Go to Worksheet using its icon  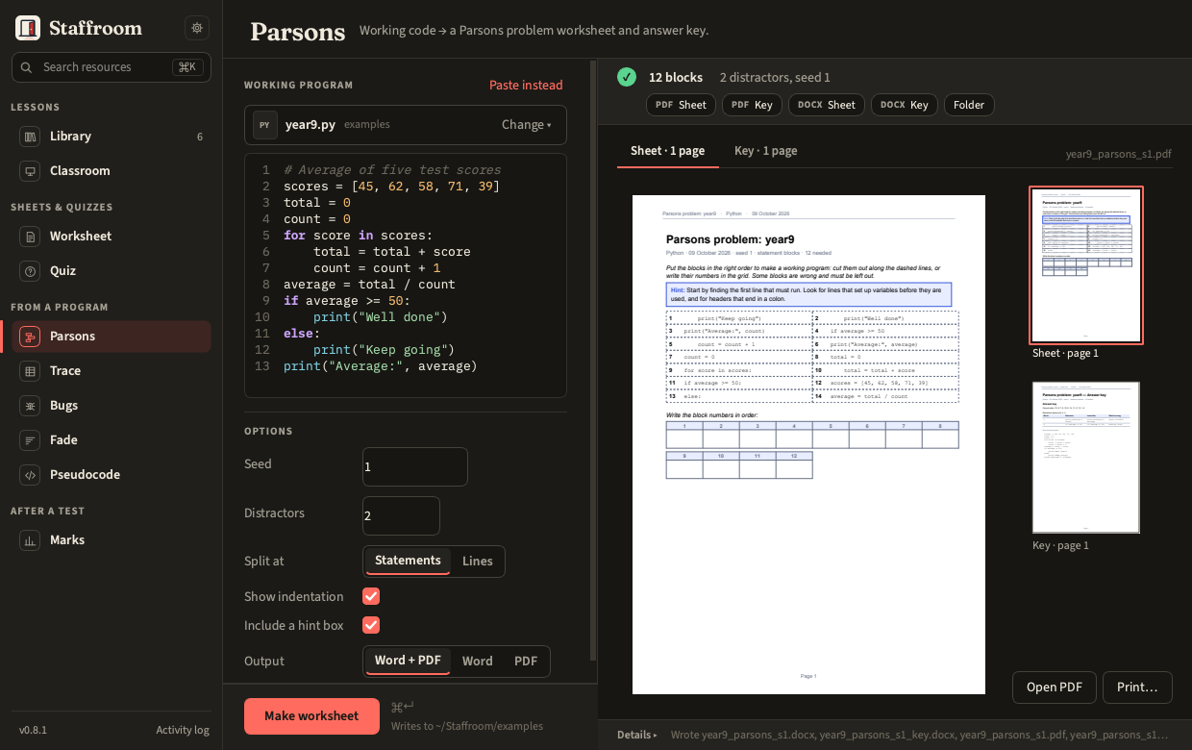pos(30,237)
